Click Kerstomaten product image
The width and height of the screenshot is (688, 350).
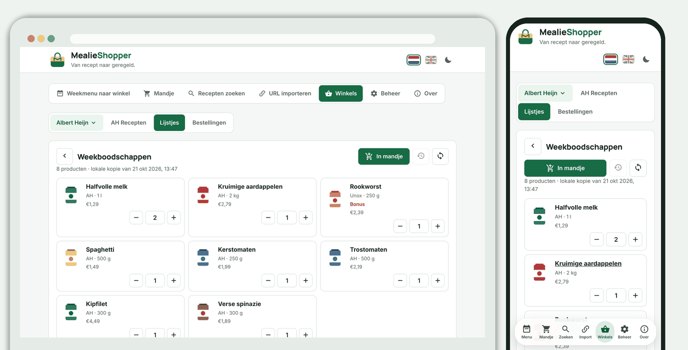(x=203, y=257)
